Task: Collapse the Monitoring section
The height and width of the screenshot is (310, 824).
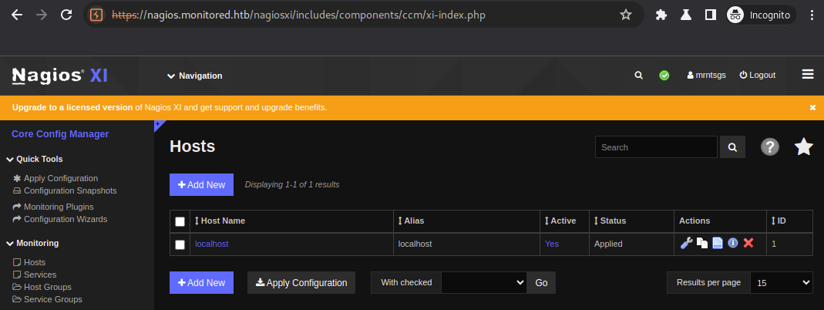Action: pos(32,243)
